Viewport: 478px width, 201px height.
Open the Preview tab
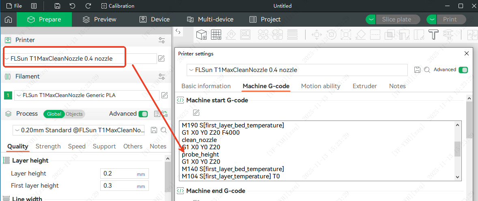point(99,19)
